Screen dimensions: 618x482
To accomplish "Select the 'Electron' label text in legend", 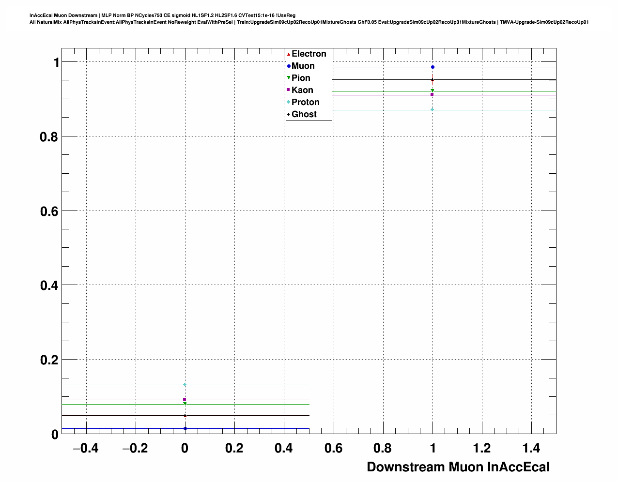I will 309,54.
